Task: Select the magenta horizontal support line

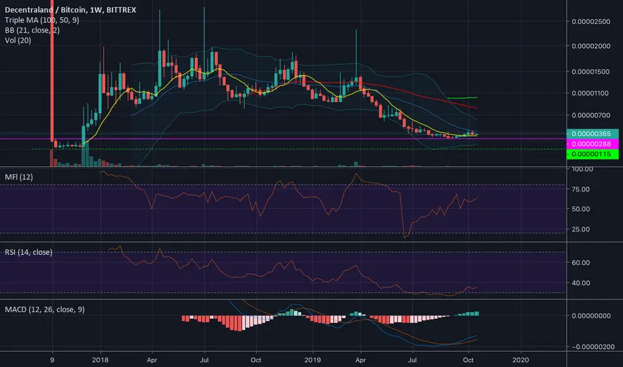Action: coord(283,139)
